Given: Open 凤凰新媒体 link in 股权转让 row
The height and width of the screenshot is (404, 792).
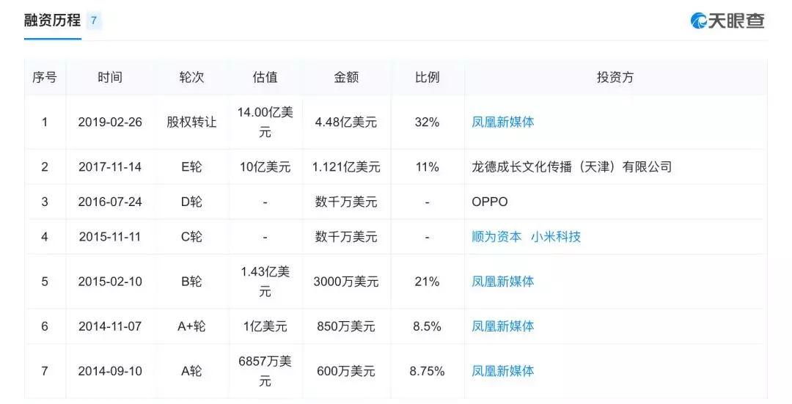Looking at the screenshot, I should pyautogui.click(x=502, y=122).
